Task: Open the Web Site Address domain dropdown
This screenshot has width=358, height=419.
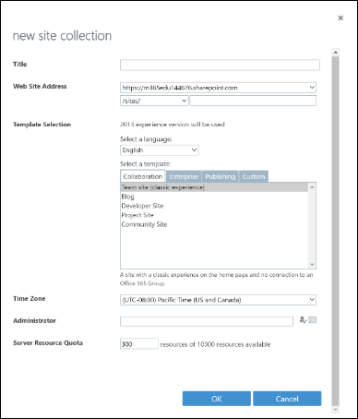Action: [218, 88]
